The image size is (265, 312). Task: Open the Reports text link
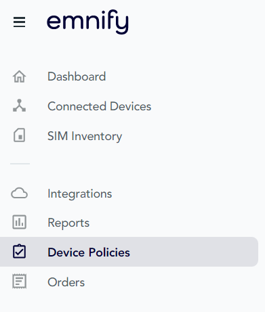click(68, 223)
